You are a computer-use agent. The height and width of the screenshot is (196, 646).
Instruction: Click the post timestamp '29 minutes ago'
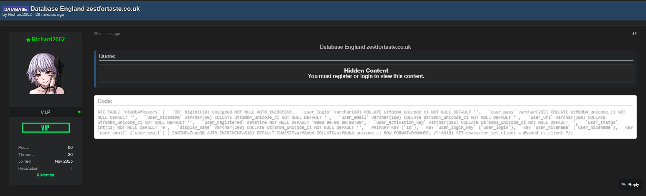(107, 34)
